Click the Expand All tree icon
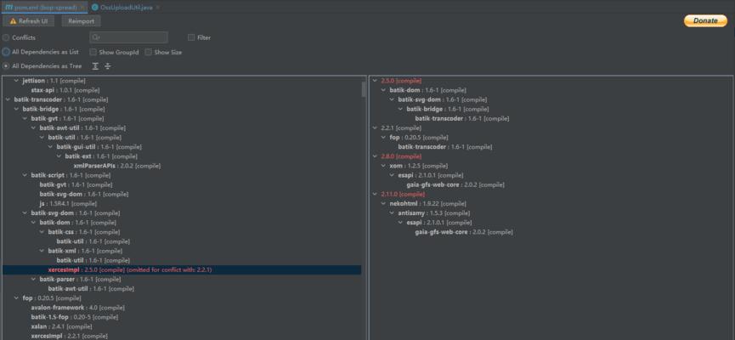This screenshot has width=735, height=340. point(95,66)
